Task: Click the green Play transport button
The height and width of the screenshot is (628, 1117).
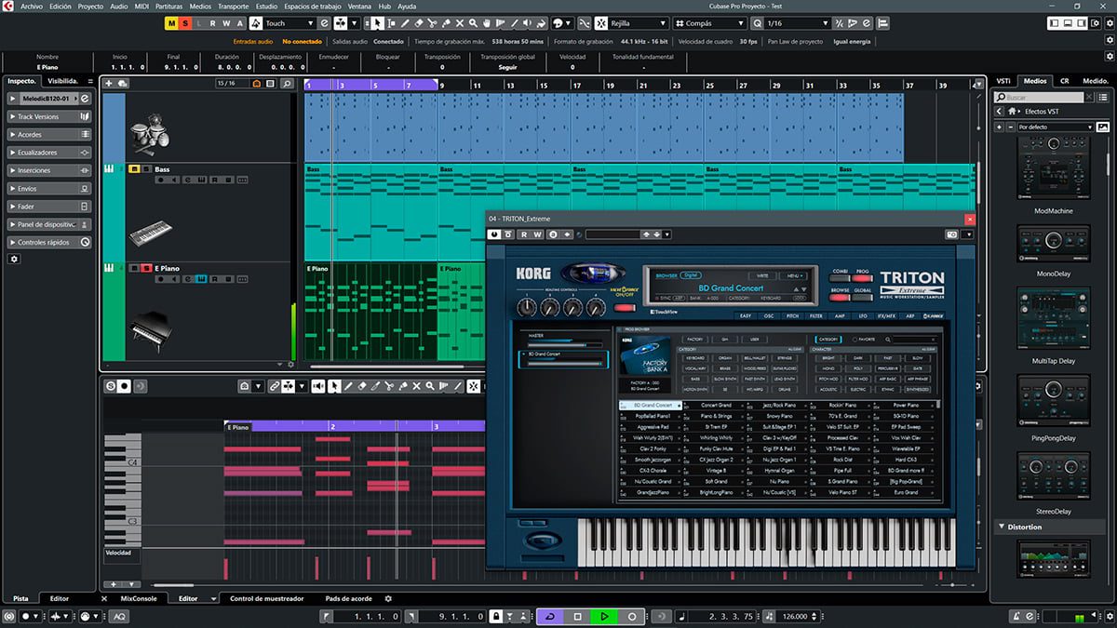Action: point(604,616)
